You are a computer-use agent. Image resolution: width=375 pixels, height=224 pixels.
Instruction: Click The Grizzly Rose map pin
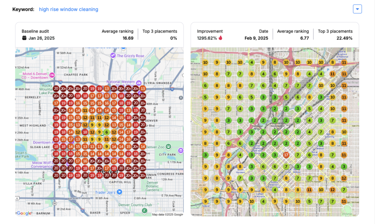click(x=114, y=56)
